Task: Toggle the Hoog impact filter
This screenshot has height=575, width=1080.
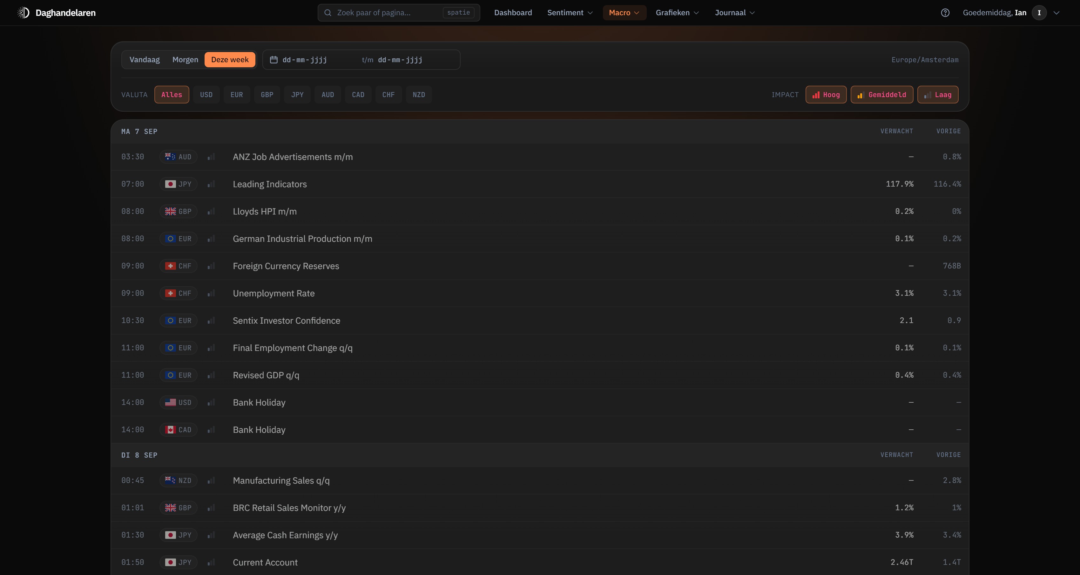Action: [826, 95]
